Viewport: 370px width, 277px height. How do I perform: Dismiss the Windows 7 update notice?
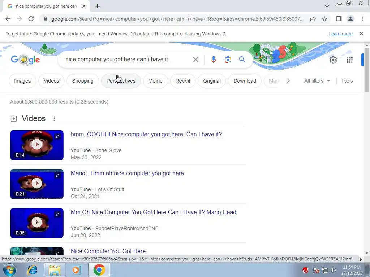click(361, 34)
